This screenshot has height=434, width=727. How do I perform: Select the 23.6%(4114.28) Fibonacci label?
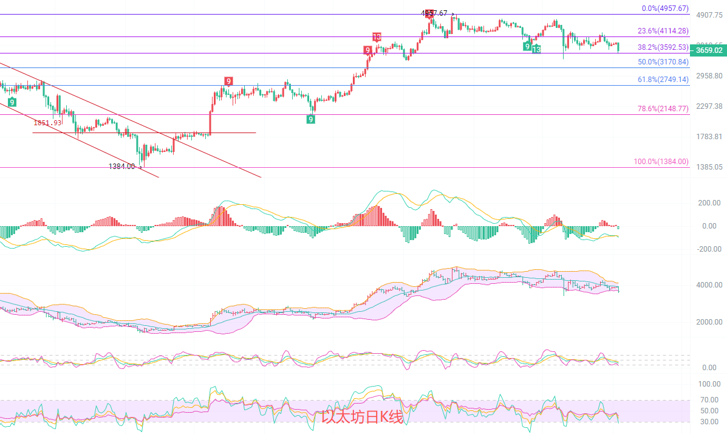(x=663, y=31)
